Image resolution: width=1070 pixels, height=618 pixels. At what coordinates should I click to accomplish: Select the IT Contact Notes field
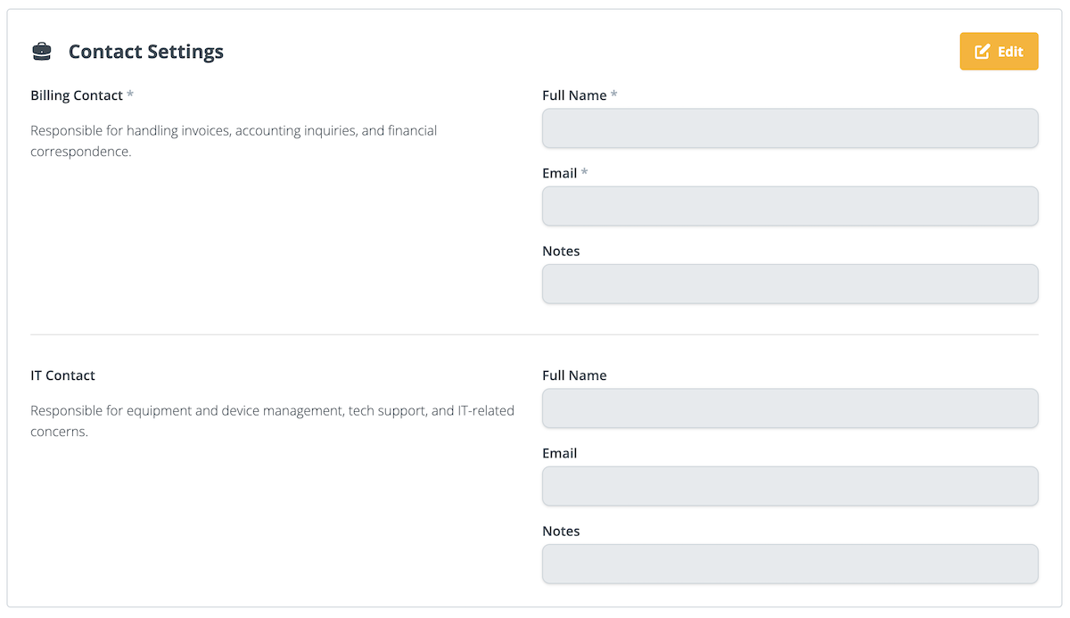(789, 564)
